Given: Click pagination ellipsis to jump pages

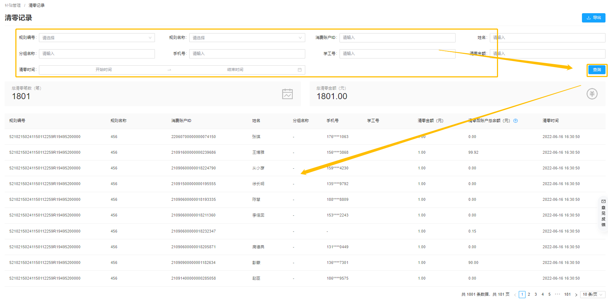Looking at the screenshot, I should pos(557,294).
